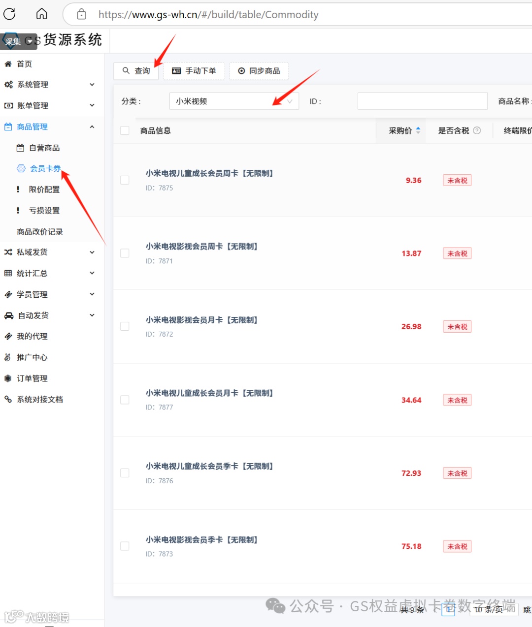
Task: Expand the 账单管理 chevron
Action: click(92, 105)
